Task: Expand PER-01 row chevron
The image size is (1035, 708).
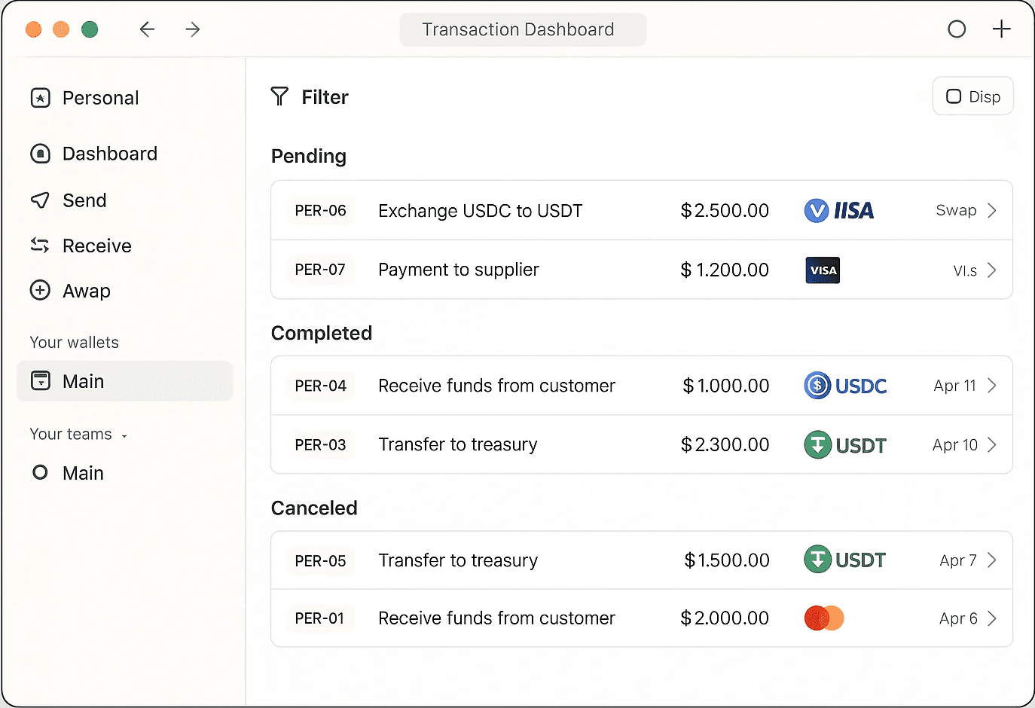Action: [991, 618]
